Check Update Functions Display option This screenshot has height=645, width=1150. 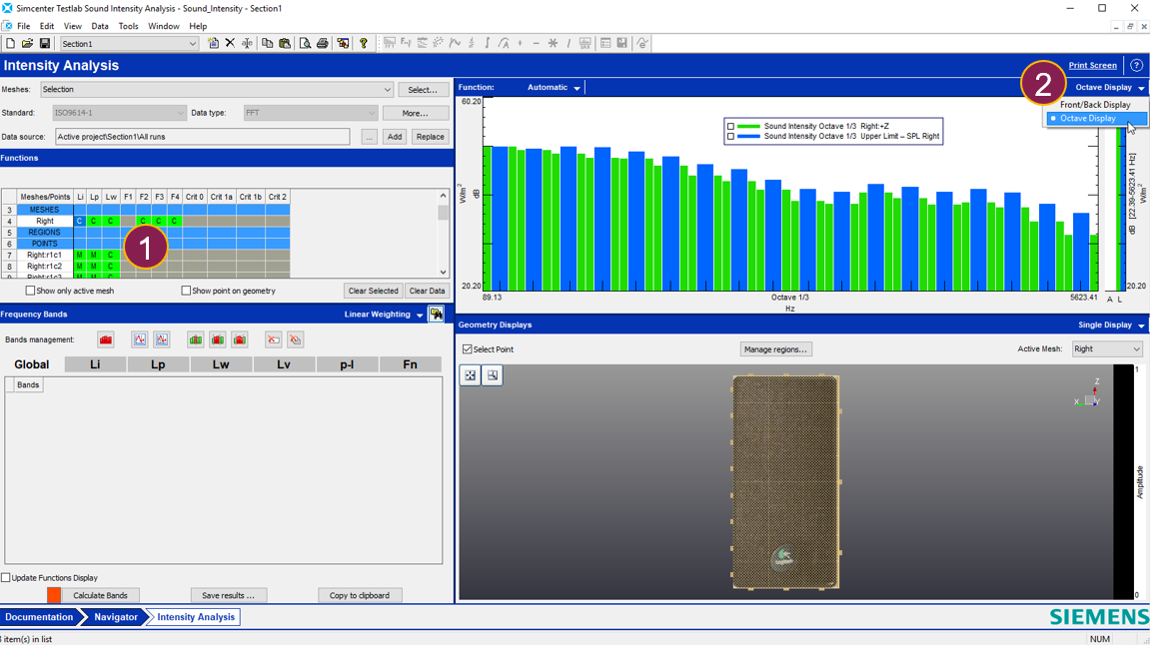point(6,578)
